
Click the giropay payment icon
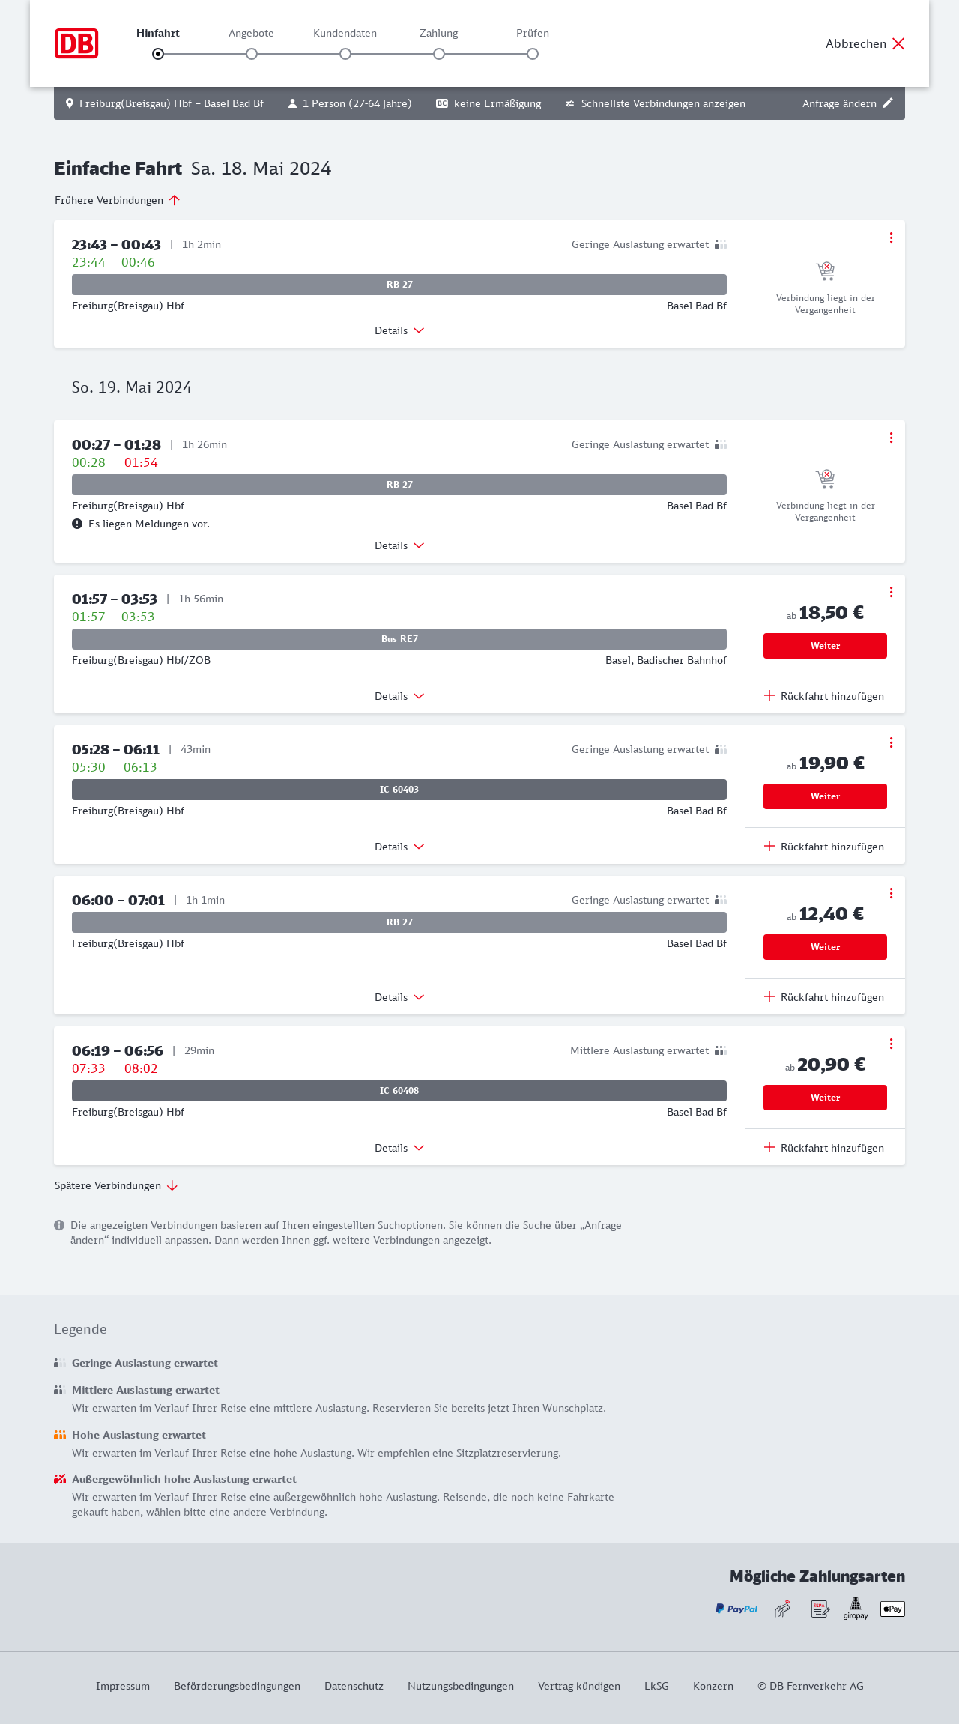(x=856, y=1608)
